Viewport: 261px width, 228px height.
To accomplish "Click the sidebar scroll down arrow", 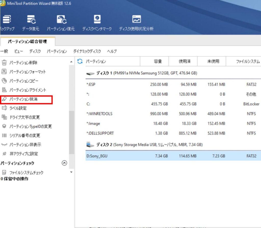I will pos(71,172).
